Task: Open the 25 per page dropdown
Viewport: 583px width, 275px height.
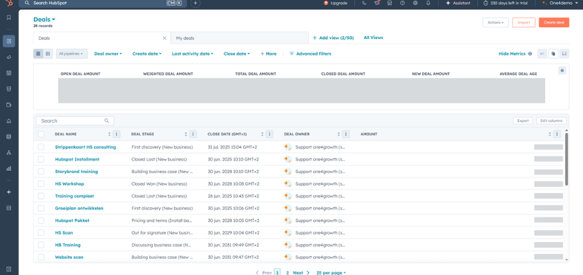Action: point(331,273)
